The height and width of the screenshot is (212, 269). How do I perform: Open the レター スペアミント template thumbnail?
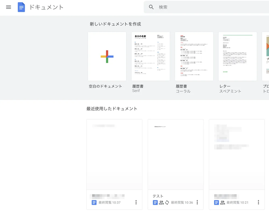coord(238,56)
